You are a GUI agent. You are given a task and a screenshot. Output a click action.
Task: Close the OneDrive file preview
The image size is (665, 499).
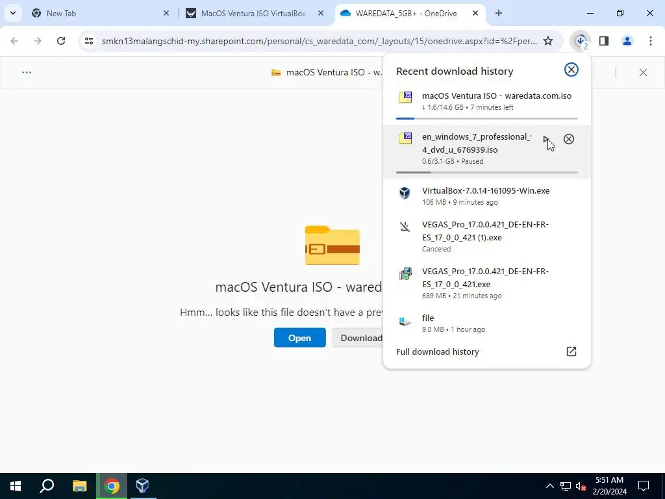[x=643, y=73]
